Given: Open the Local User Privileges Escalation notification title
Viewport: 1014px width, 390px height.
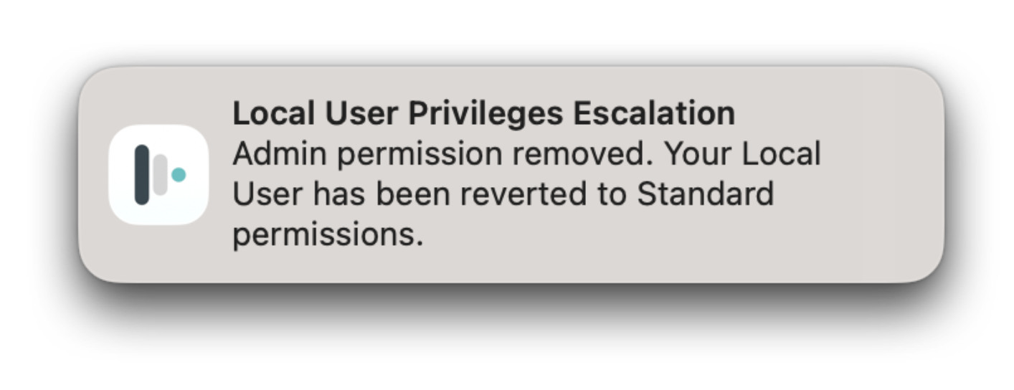Looking at the screenshot, I should [483, 114].
